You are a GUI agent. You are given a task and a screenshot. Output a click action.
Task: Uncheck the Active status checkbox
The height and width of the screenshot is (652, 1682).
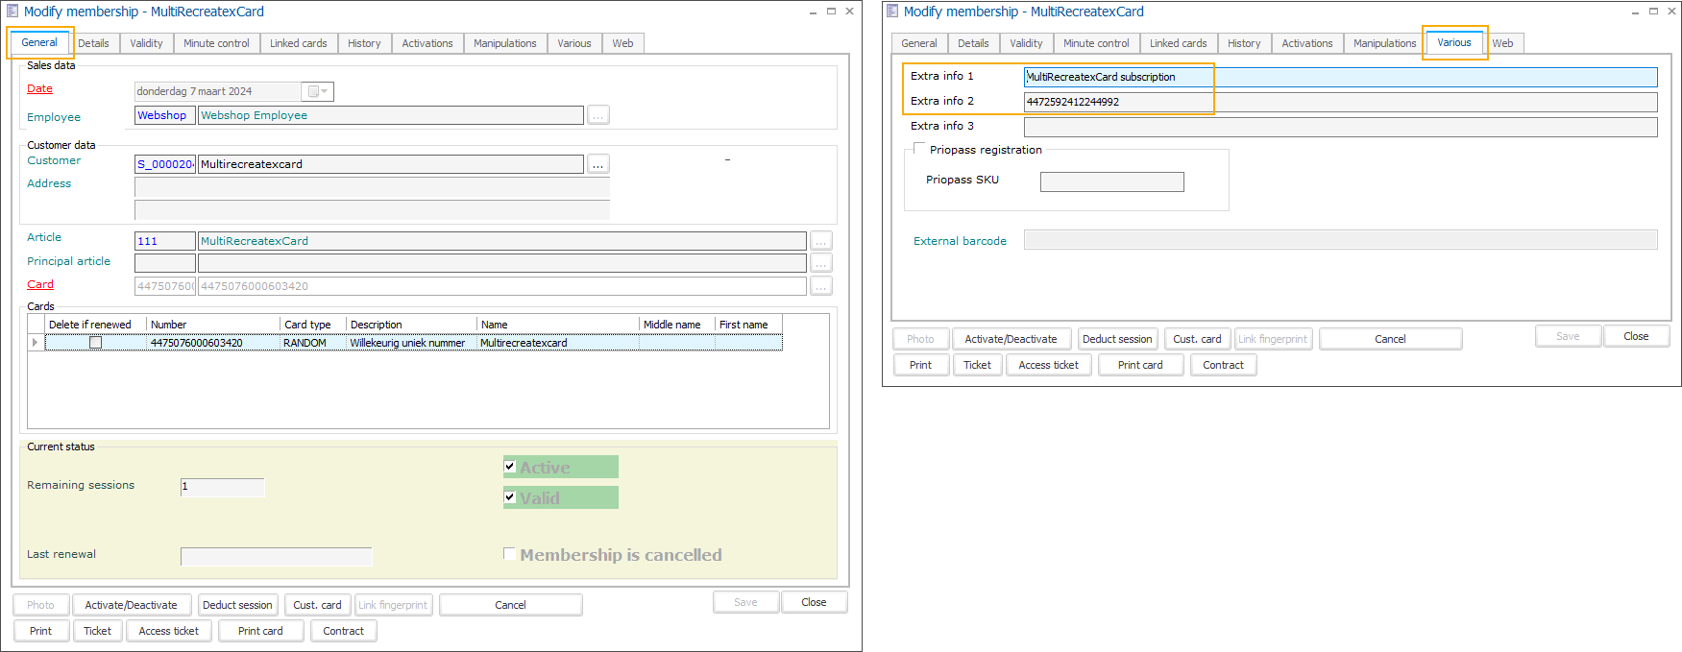coord(510,467)
